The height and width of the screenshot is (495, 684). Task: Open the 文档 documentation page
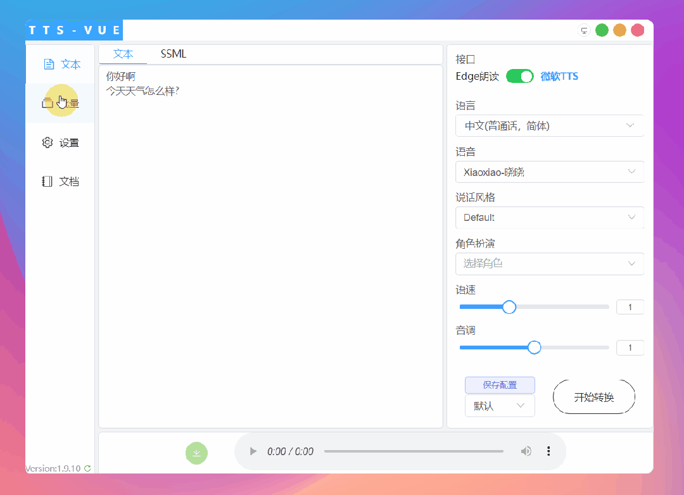[60, 182]
